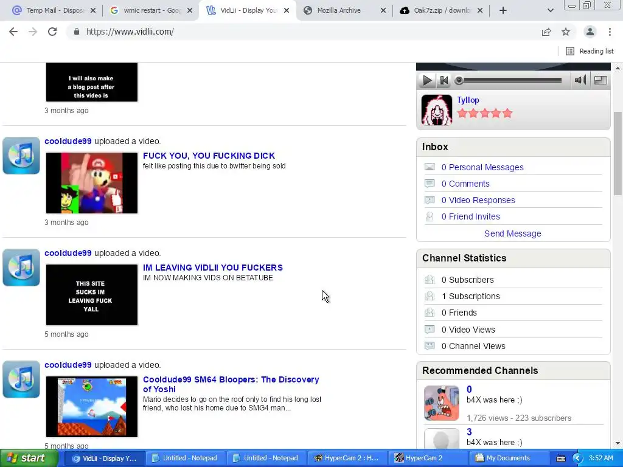Viewport: 623px width, 467px height.
Task: Share this page via share icon
Action: click(546, 32)
